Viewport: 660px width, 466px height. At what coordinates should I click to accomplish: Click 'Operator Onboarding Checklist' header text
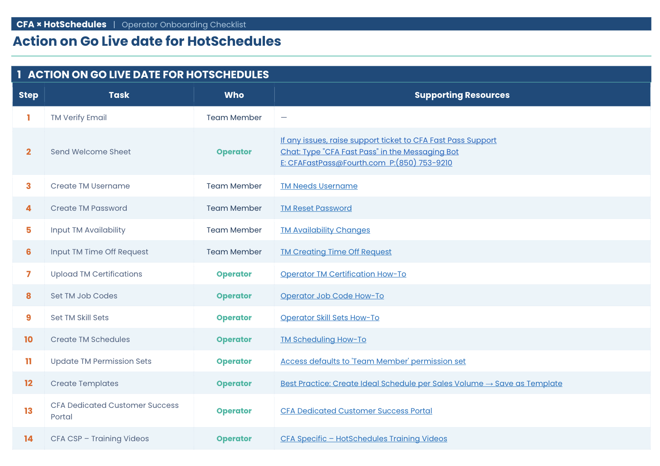(x=184, y=25)
